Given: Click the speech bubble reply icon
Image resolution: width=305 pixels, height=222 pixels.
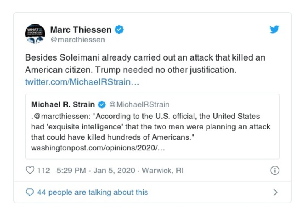Looking at the screenshot, I should (30, 192).
